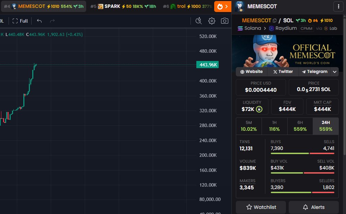Open chart settings gear icon
346x214 pixels.
tap(211, 21)
